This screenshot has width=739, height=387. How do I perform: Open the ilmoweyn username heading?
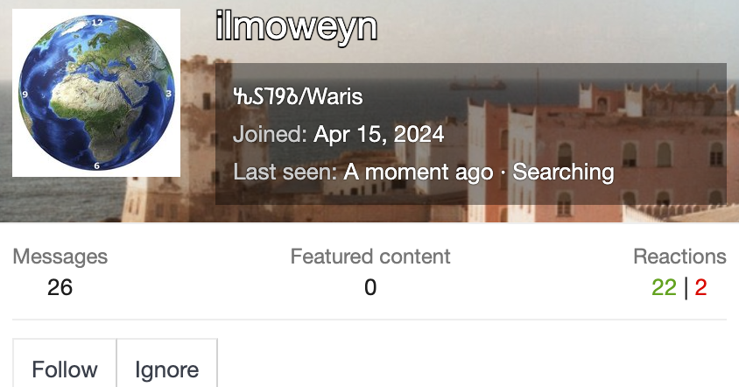pos(296,27)
